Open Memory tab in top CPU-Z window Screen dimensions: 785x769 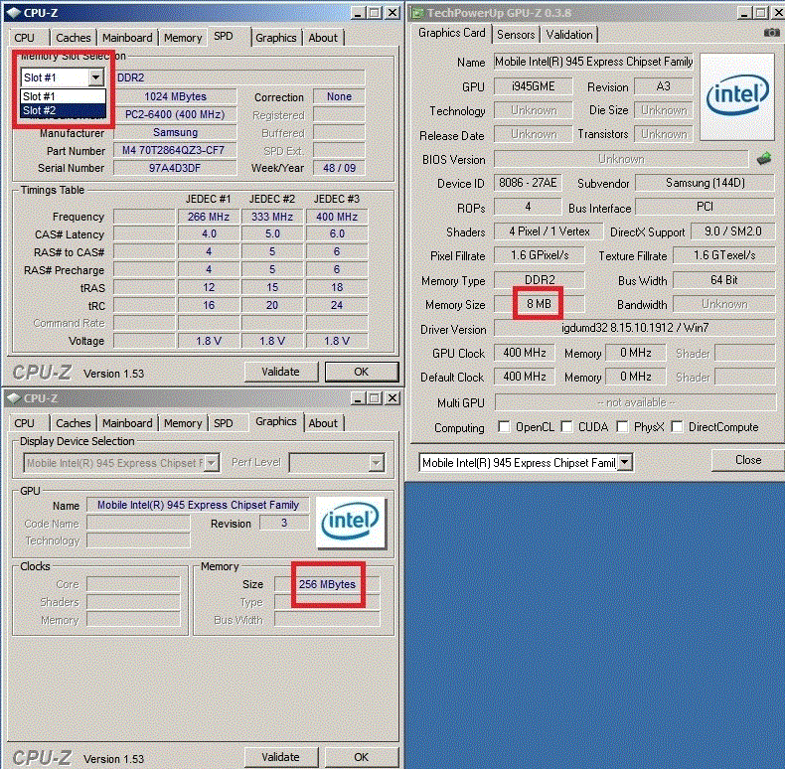[x=183, y=38]
